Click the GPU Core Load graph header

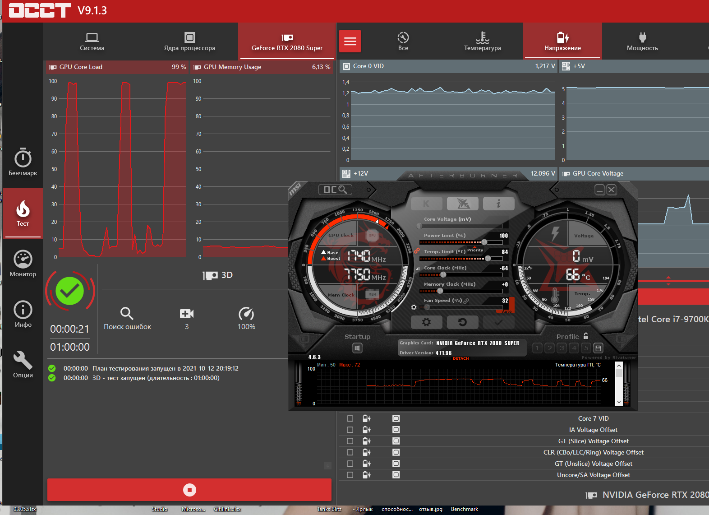coord(117,67)
